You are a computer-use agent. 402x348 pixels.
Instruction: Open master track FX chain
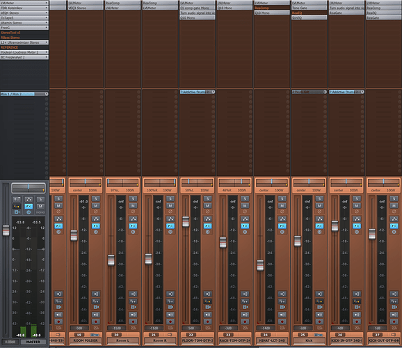[29, 206]
